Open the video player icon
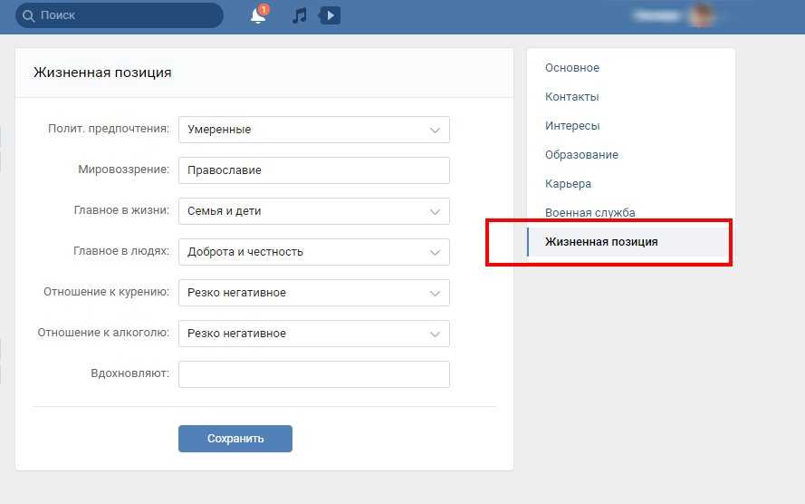 [x=330, y=15]
